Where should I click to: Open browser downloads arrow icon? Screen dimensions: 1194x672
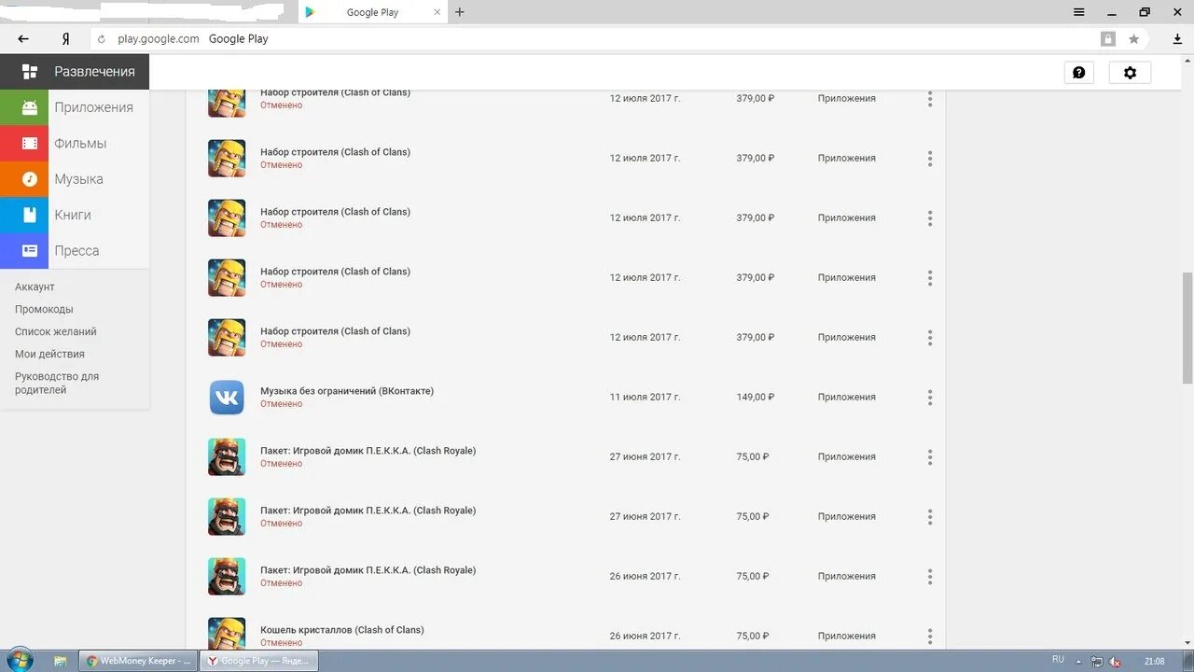[x=1177, y=39]
